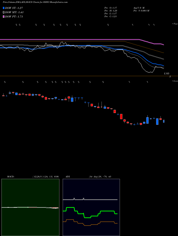This screenshot has height=236, width=178.
Task: Click the Pre C: 1.21 value
Action: (111, 16)
